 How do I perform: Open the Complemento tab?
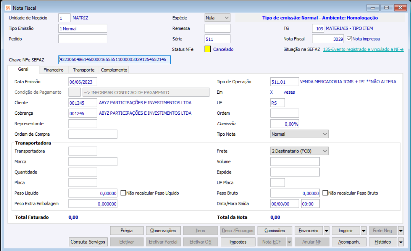(x=114, y=70)
